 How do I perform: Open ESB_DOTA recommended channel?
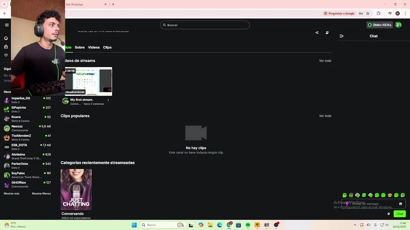(27, 147)
